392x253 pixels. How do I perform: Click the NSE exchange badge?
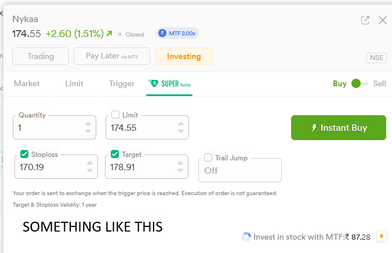(376, 58)
